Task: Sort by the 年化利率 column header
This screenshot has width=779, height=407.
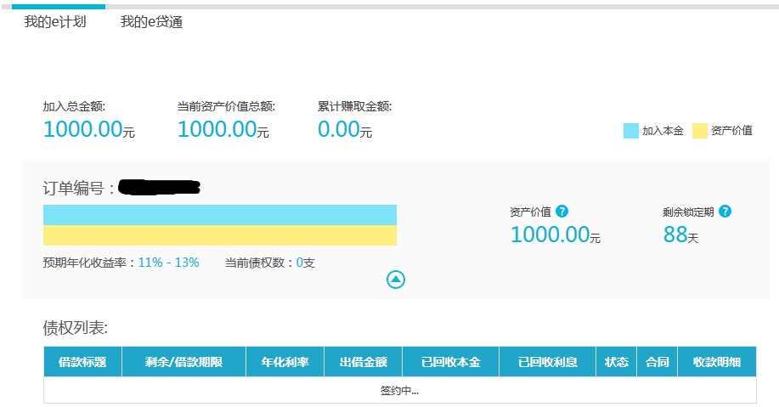Action: coord(285,362)
